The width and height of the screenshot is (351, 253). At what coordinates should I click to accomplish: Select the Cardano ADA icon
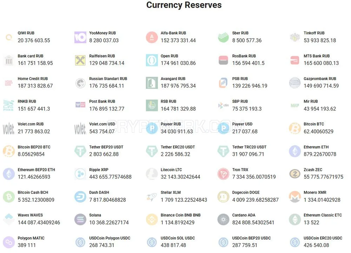223,219
